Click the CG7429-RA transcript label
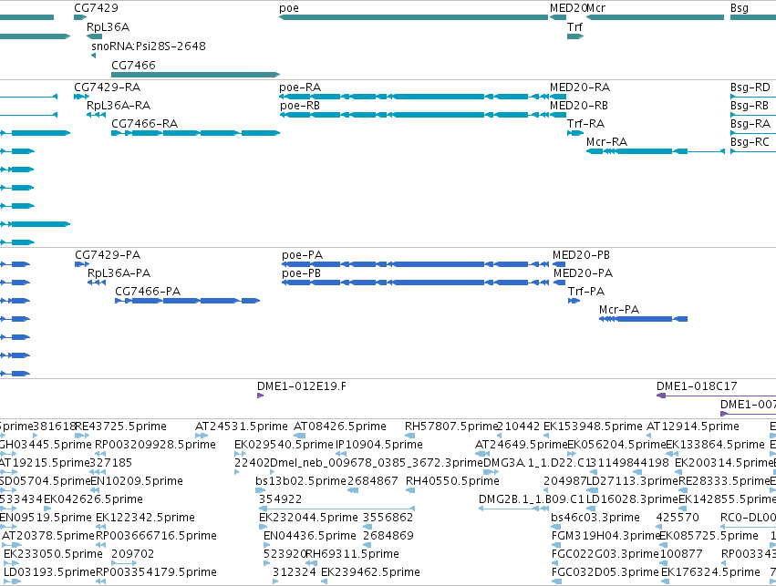 108,87
